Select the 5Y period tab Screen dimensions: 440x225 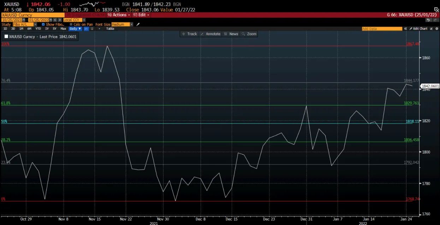pos(54,29)
